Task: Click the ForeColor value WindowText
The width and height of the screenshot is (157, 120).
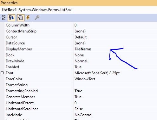Action: point(85,79)
